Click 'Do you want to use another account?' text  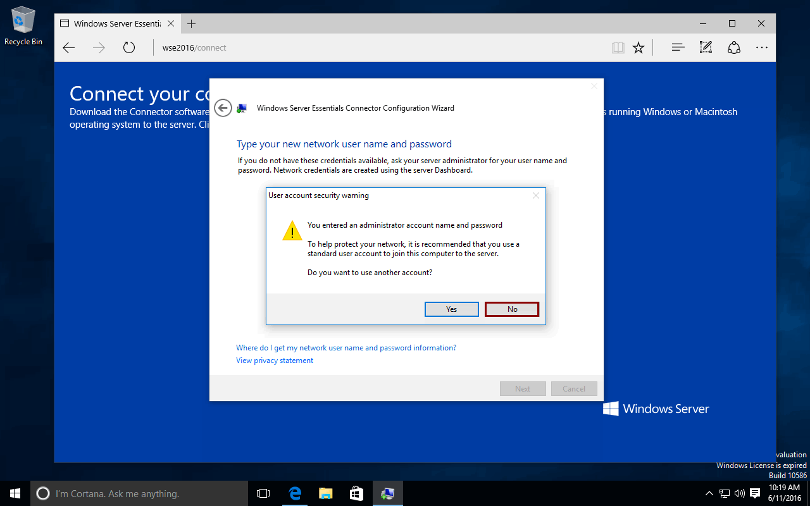370,273
